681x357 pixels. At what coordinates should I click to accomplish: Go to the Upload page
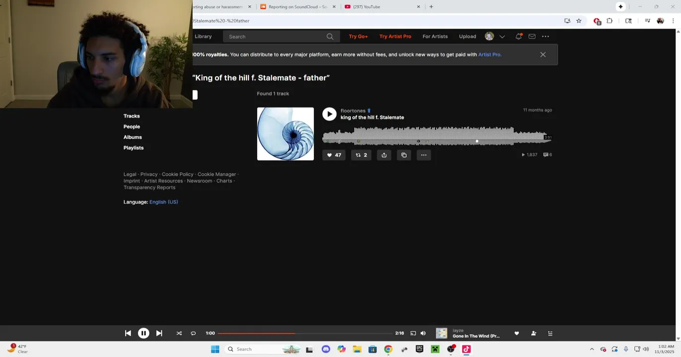[x=467, y=36]
